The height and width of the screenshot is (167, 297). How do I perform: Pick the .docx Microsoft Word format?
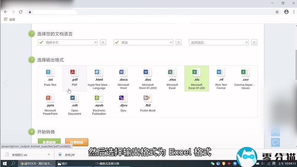pyautogui.click(x=123, y=73)
